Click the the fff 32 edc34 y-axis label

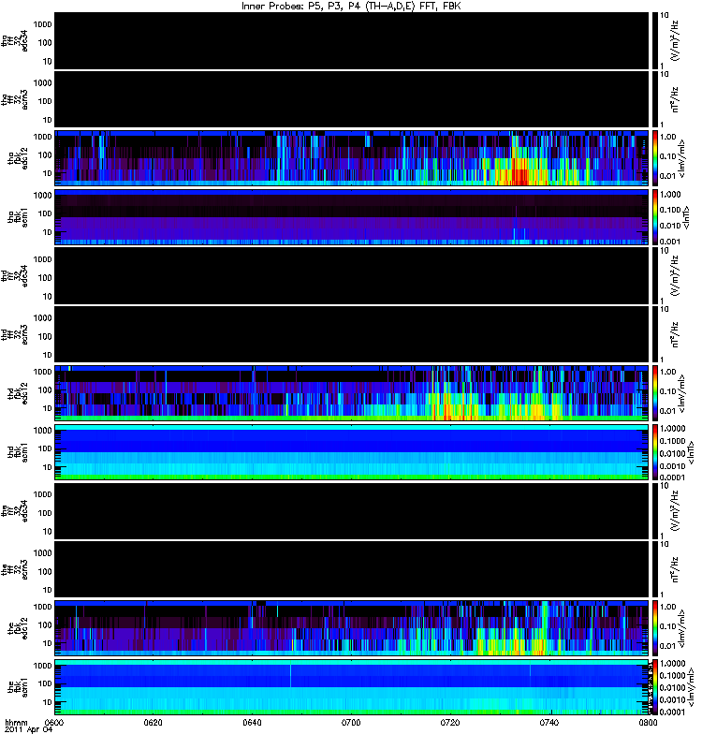(14, 510)
